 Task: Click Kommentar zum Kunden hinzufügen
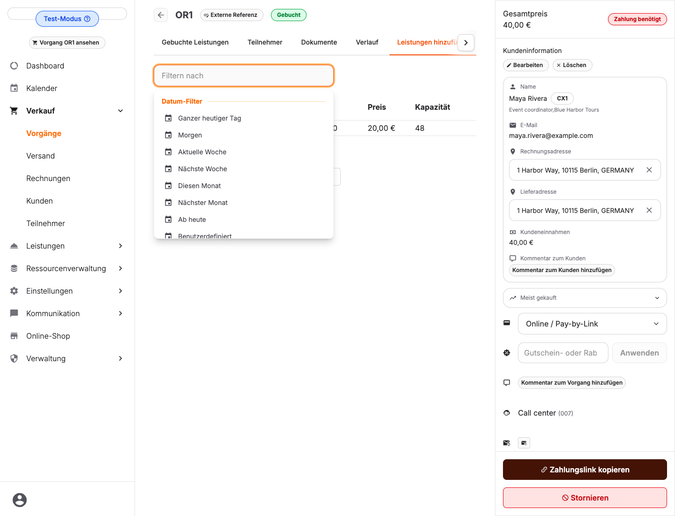(562, 270)
